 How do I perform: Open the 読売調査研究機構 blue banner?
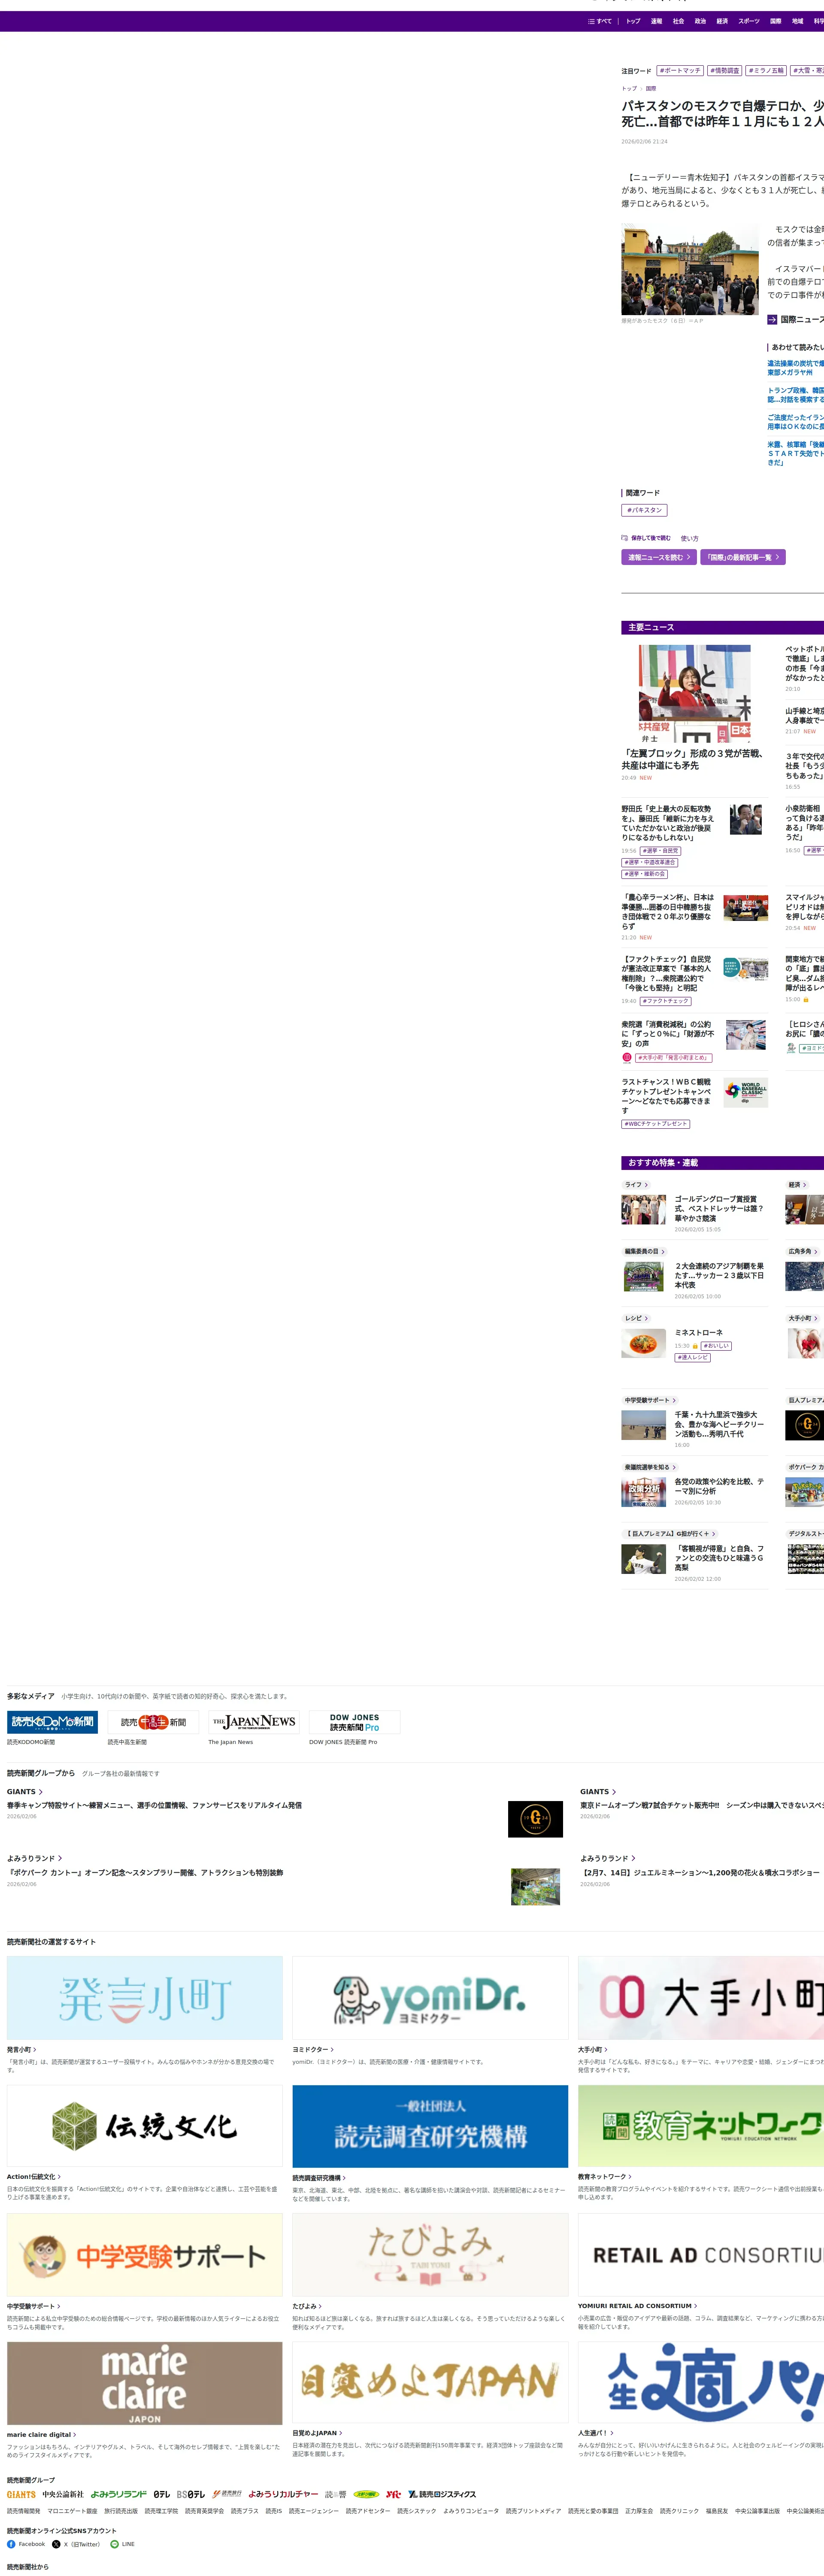tap(430, 2126)
